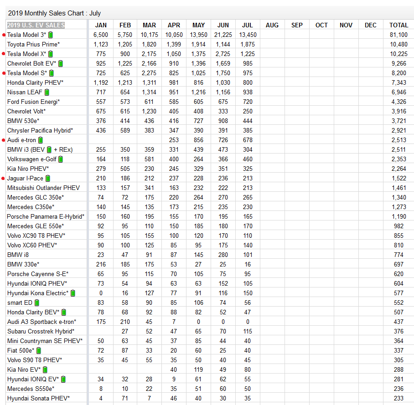Click Porsche Cayenne S-E row label
Screen dimensions: 414x405
tap(38, 274)
